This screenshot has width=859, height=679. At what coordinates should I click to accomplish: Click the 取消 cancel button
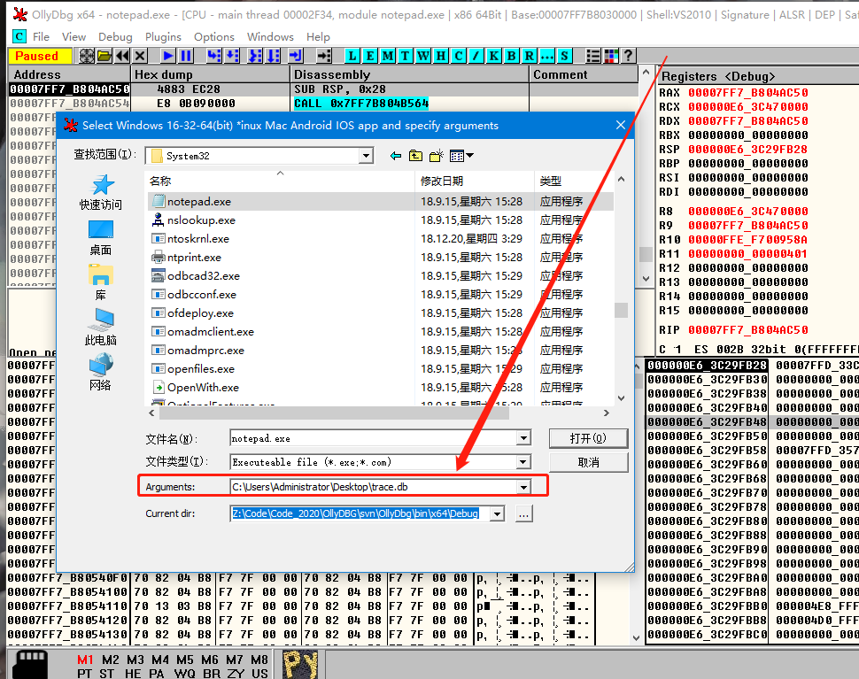(588, 462)
